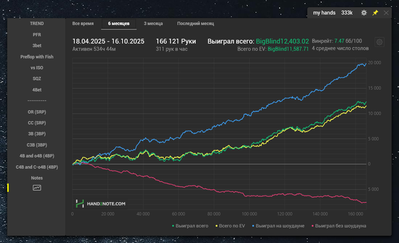Open the OR (SRP) section

click(x=37, y=112)
